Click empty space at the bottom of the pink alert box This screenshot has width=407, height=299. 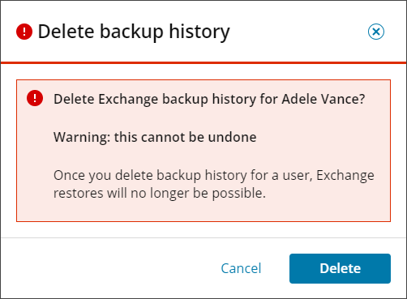click(203, 211)
